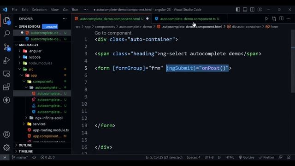Viewport: 295px width, 166px height.
Task: Collapse the src folder
Action: [19, 69]
